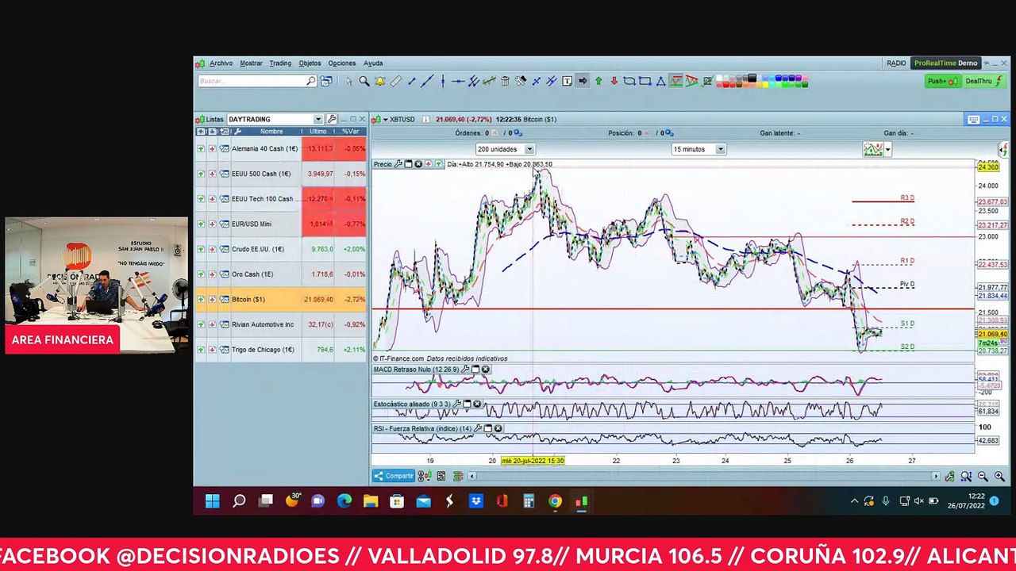Select the Trigo de Chicago (1€) row
Image resolution: width=1016 pixels, height=571 pixels.
(x=281, y=350)
